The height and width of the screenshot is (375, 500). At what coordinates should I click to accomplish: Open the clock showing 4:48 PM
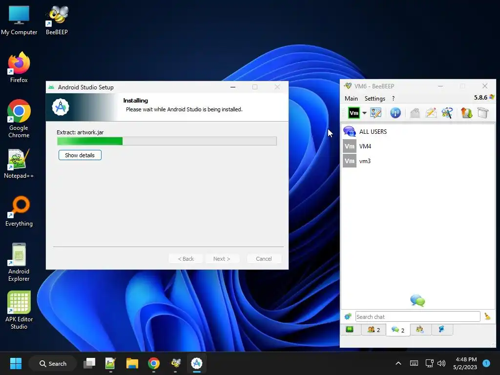tap(465, 363)
